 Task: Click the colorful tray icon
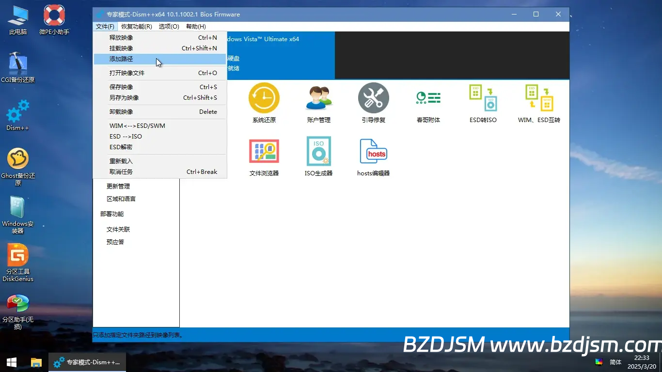pos(599,362)
